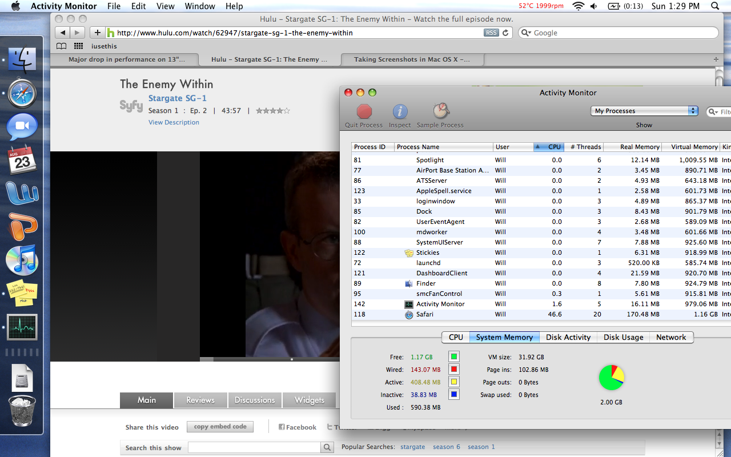Viewport: 731px width, 457px height.
Task: Sort by the Real Memory column header
Action: 633,147
